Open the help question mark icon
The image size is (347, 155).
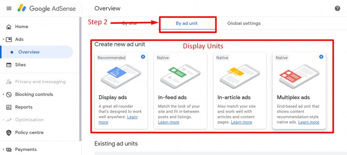[x=337, y=8]
